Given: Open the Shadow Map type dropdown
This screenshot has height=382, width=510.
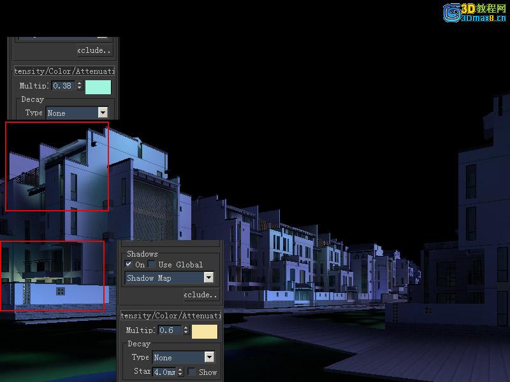Looking at the screenshot, I should point(169,278).
